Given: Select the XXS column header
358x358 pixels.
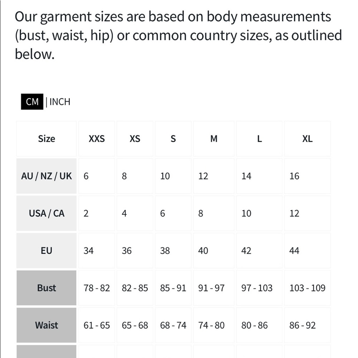Looking at the screenshot, I should 97,139.
